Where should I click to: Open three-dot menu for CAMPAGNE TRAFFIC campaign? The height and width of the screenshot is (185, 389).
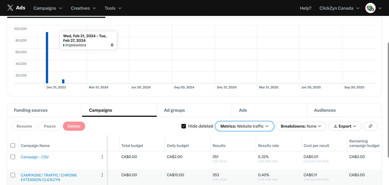pyautogui.click(x=102, y=175)
